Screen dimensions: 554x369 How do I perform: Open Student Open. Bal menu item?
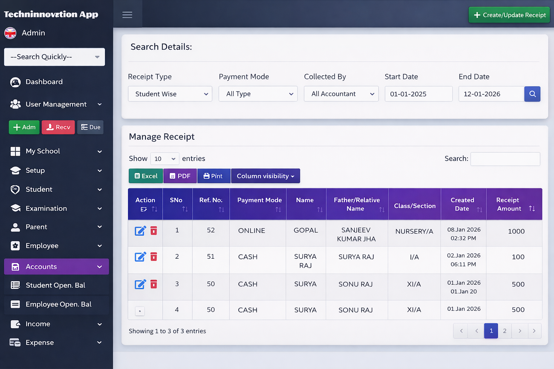55,285
